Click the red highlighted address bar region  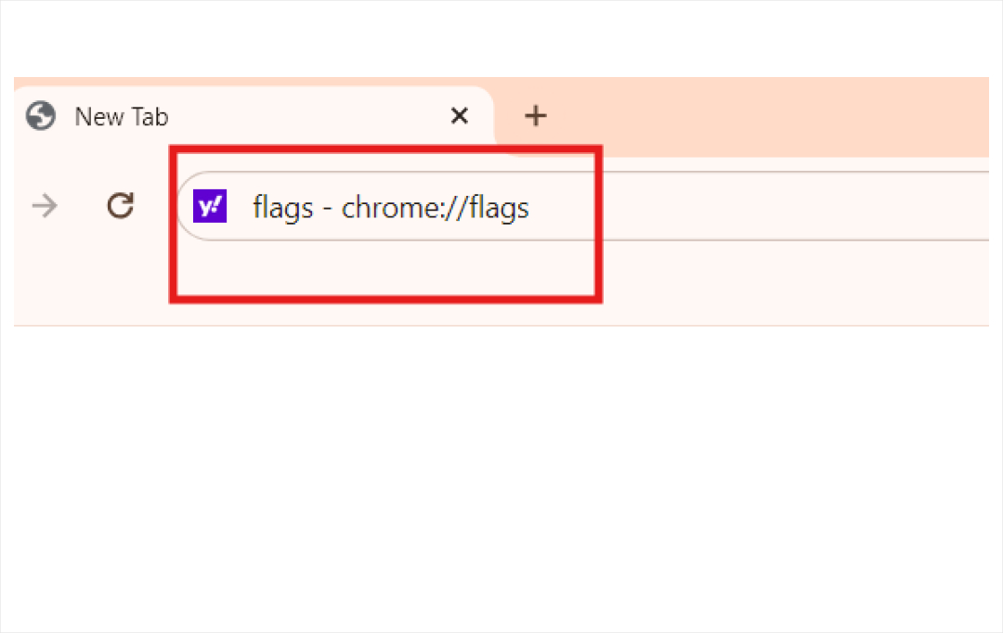click(x=385, y=223)
